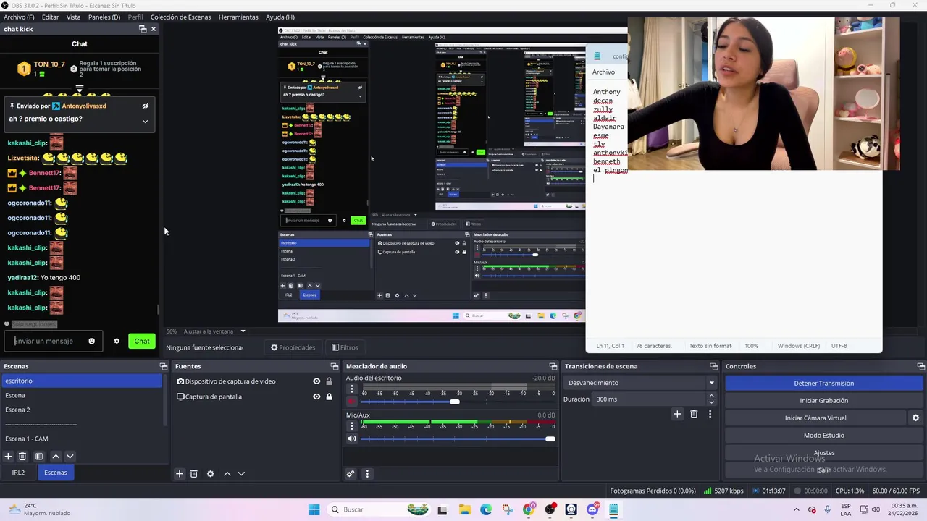The image size is (927, 521).
Task: Open the Paneles (D) menu
Action: (x=104, y=17)
